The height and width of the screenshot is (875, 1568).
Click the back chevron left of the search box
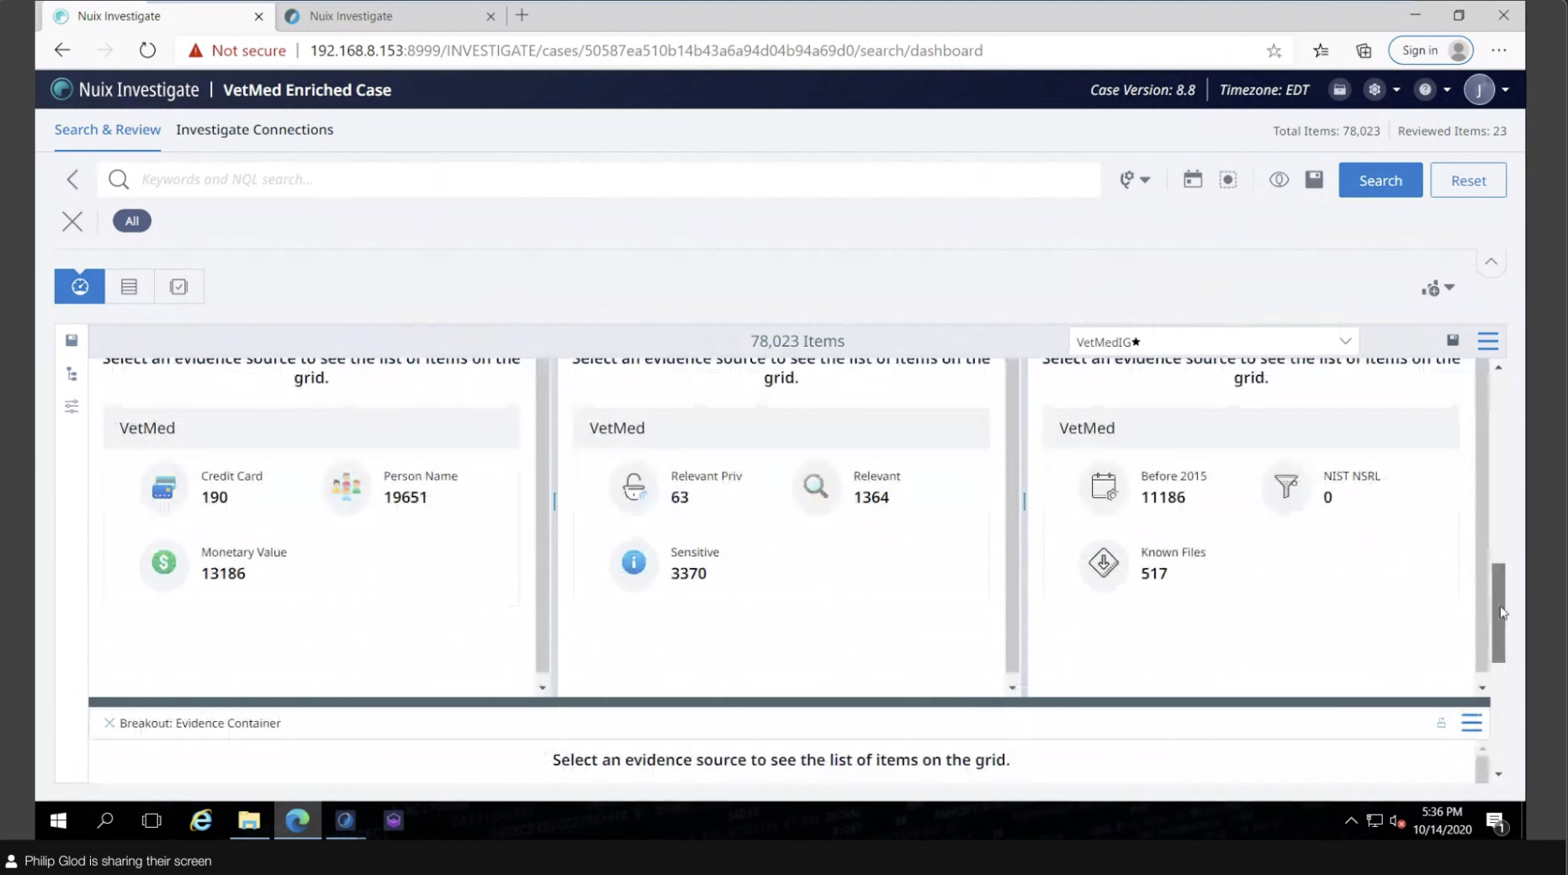[x=73, y=179]
